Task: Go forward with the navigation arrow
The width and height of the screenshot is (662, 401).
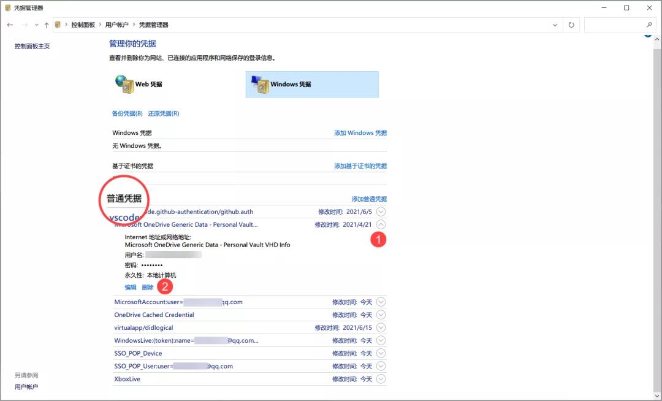Action: click(x=25, y=25)
